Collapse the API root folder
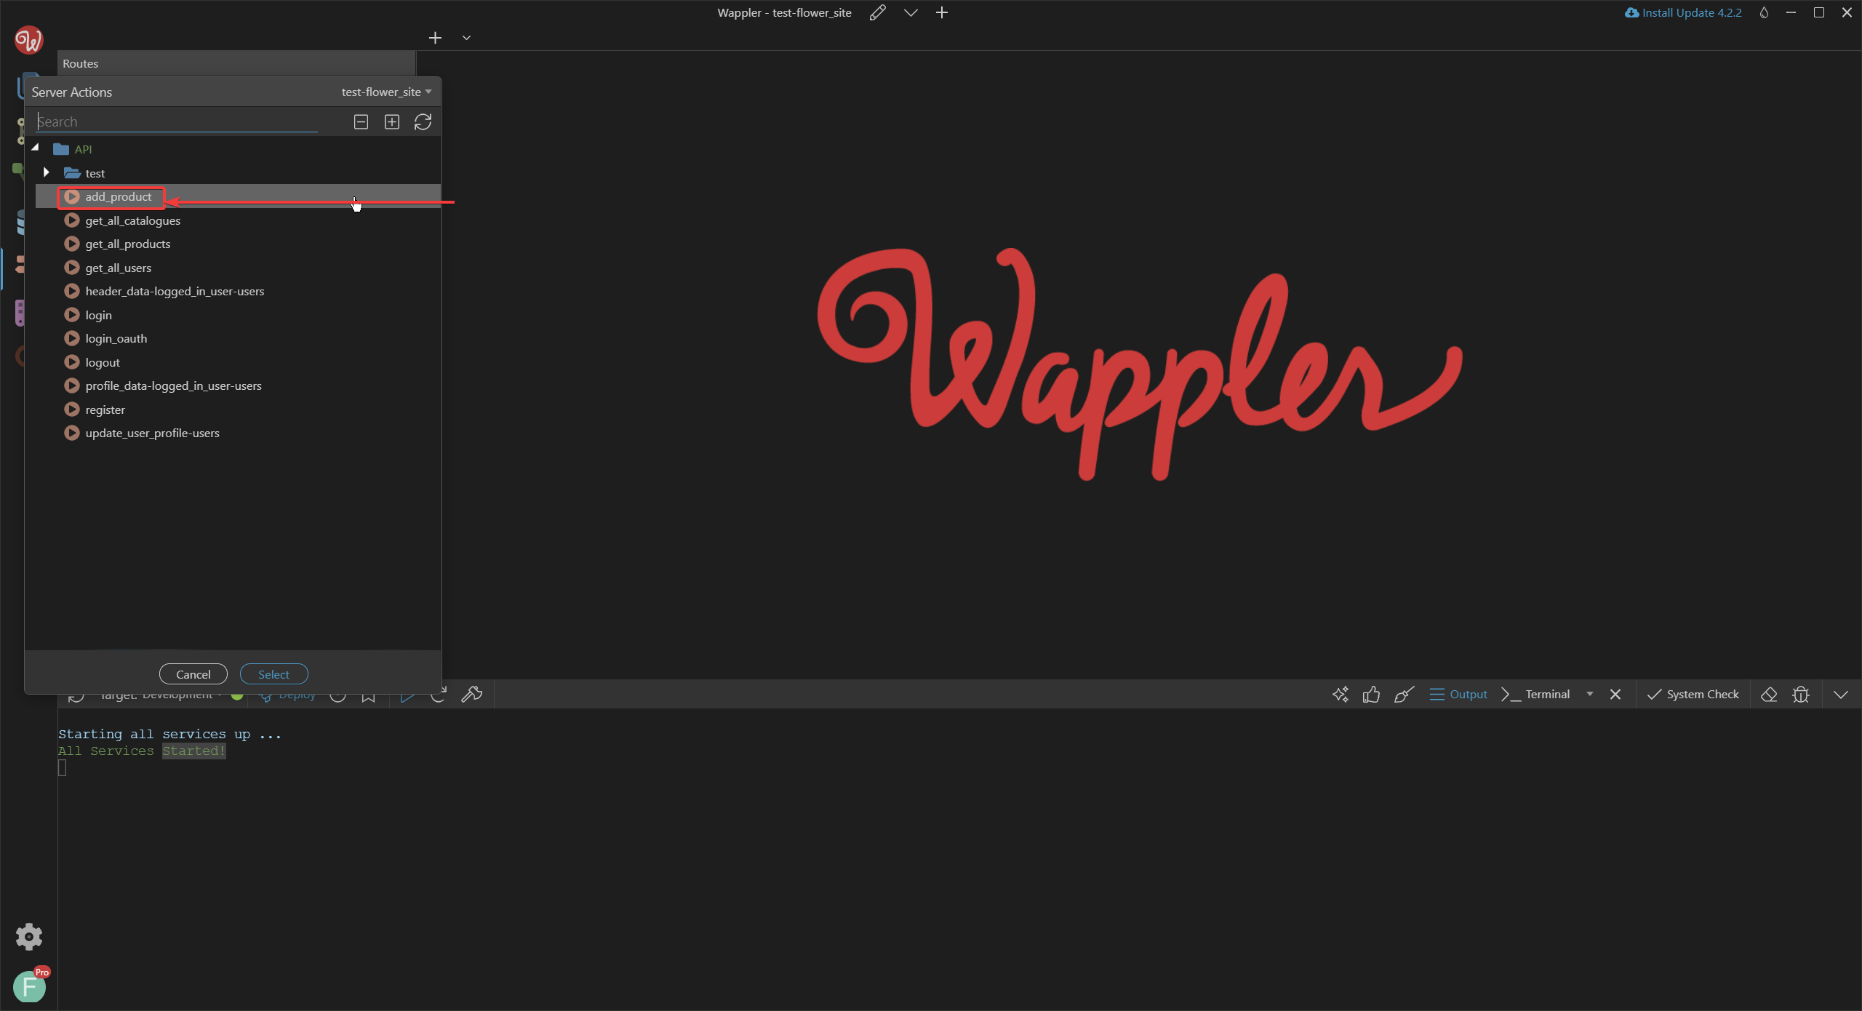Screen dimensions: 1862x1011 pos(35,148)
